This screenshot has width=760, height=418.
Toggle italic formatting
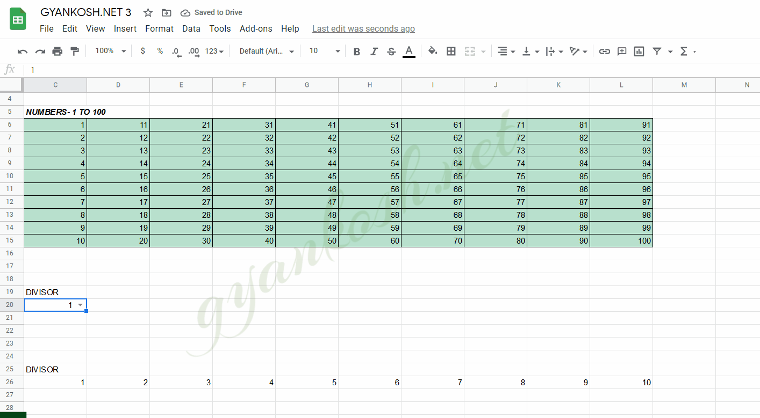(x=374, y=51)
